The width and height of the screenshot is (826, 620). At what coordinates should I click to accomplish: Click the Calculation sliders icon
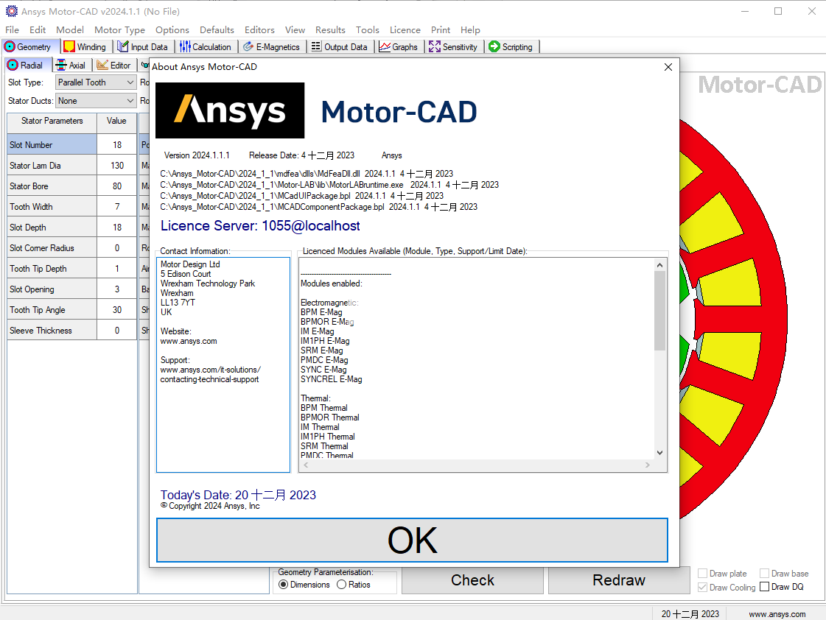click(x=185, y=47)
